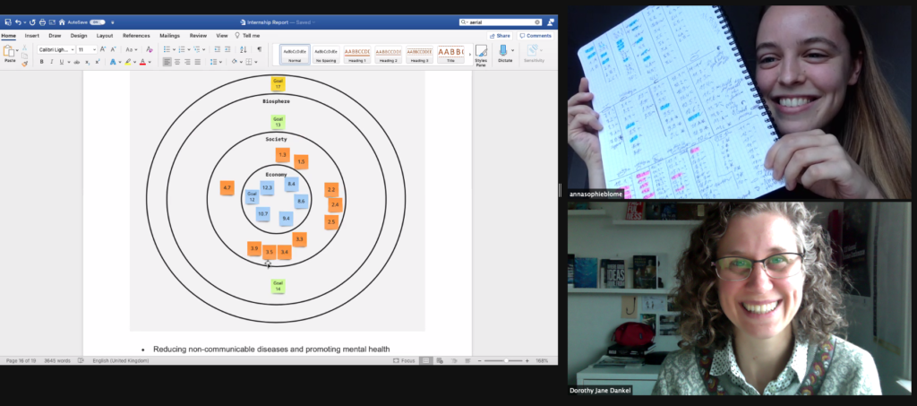Screen dimensions: 917x406
Task: Click the Increase Indent icon
Action: pyautogui.click(x=227, y=49)
